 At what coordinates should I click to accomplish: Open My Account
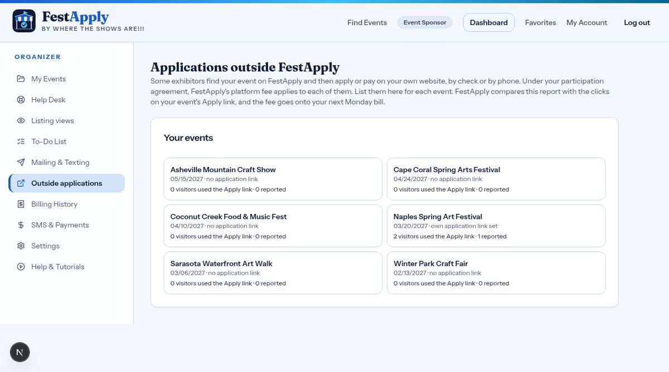click(x=586, y=22)
